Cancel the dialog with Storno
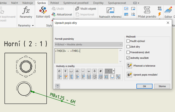Viewport: 175px width, 112px height. [x=162, y=86]
